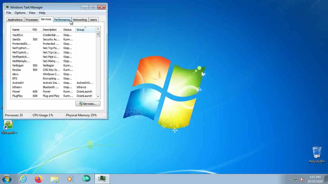Open Firefox from the taskbar
Viewport: 328px width, 184px height.
[x=39, y=179]
